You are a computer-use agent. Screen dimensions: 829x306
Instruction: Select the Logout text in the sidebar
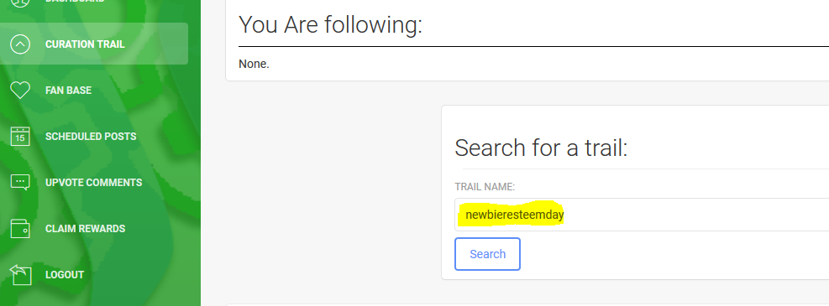pos(65,275)
